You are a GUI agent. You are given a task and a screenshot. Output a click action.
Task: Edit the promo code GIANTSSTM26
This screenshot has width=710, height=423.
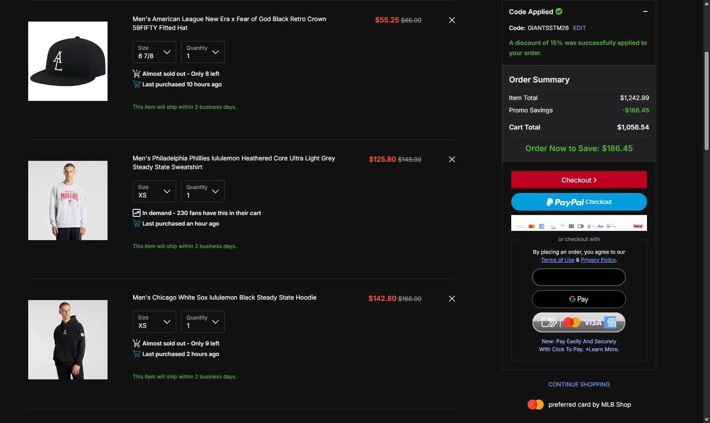(580, 28)
